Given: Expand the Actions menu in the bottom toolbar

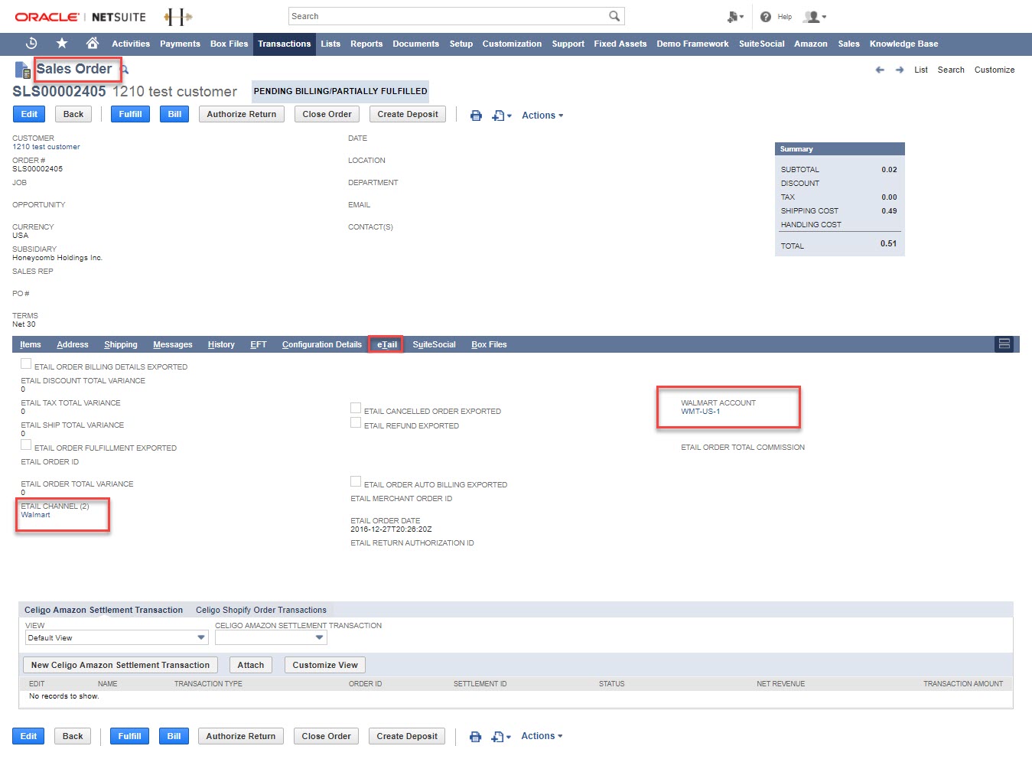Looking at the screenshot, I should (542, 736).
